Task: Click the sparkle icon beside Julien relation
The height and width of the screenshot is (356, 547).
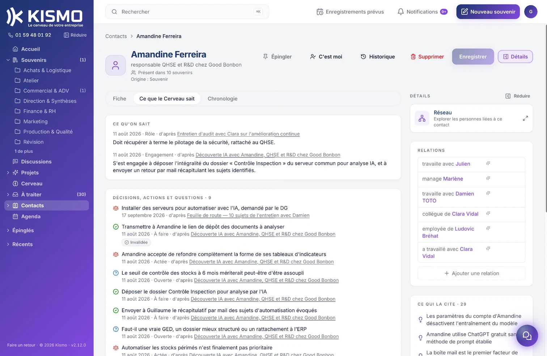Action: [488, 163]
